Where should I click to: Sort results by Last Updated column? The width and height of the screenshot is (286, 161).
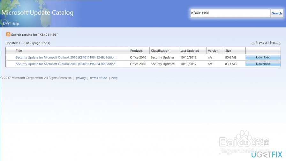pos(190,50)
